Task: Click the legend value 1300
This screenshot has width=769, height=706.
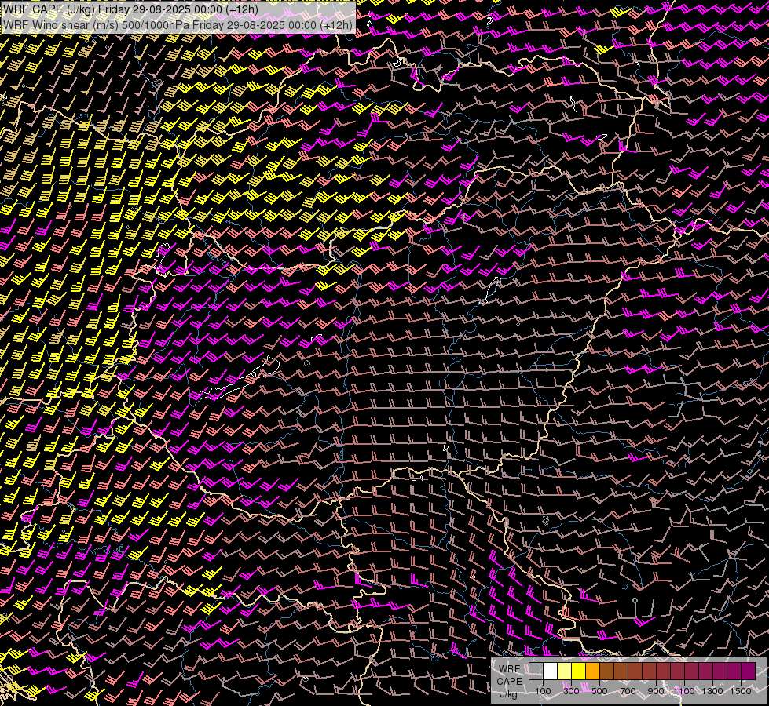Action: click(x=712, y=691)
